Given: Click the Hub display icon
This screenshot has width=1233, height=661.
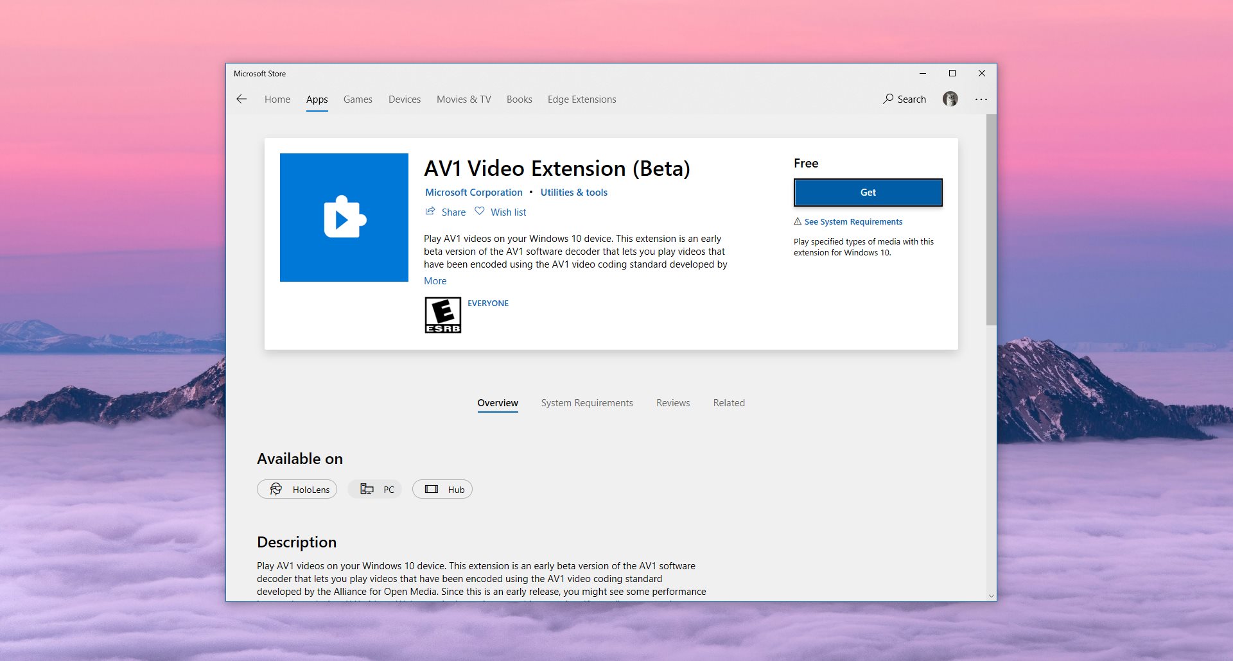Looking at the screenshot, I should click(x=432, y=489).
